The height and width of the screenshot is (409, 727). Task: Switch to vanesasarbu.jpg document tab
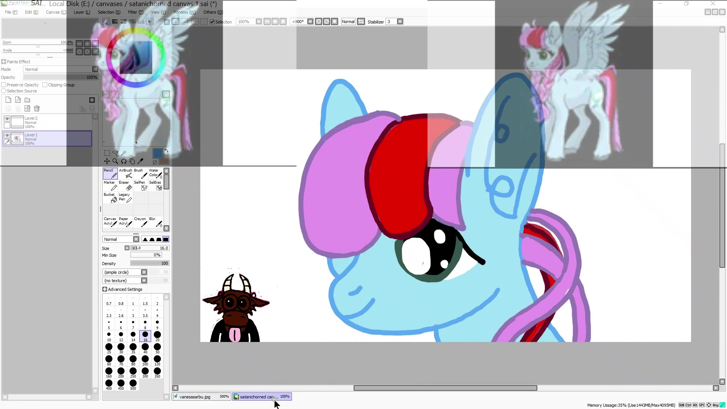pyautogui.click(x=201, y=397)
